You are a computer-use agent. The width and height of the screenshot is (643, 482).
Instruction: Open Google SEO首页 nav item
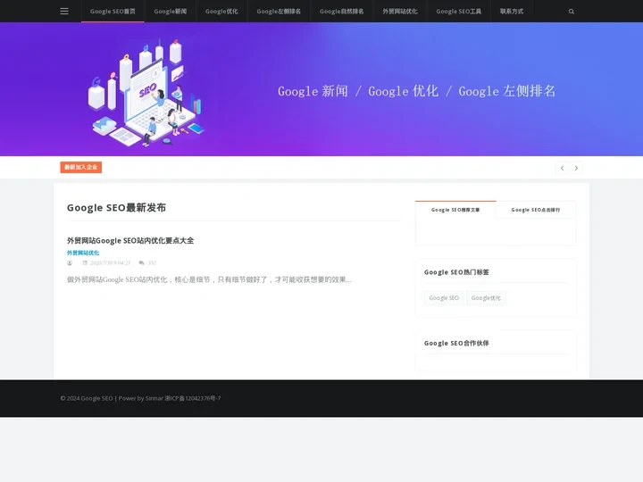tap(113, 12)
